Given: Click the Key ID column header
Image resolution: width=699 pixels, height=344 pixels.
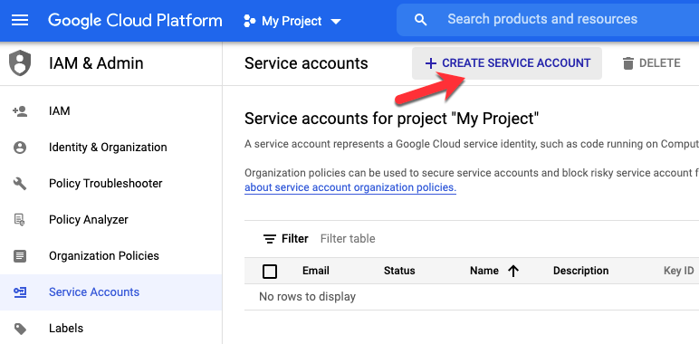Looking at the screenshot, I should (678, 271).
